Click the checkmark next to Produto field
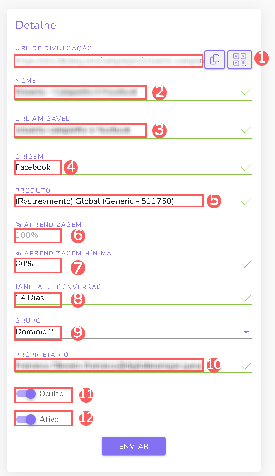 tap(246, 201)
